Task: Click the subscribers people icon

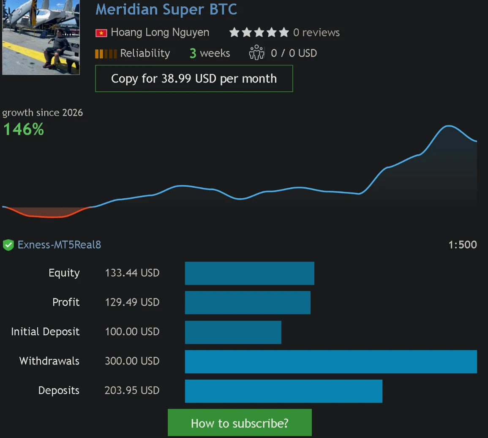Action: coord(256,52)
